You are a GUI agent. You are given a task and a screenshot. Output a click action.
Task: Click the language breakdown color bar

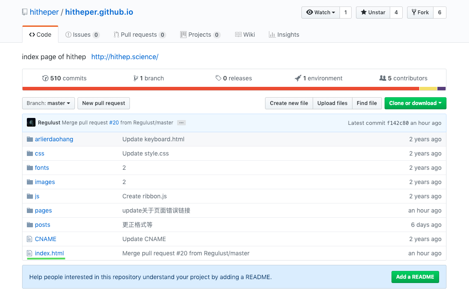(234, 89)
